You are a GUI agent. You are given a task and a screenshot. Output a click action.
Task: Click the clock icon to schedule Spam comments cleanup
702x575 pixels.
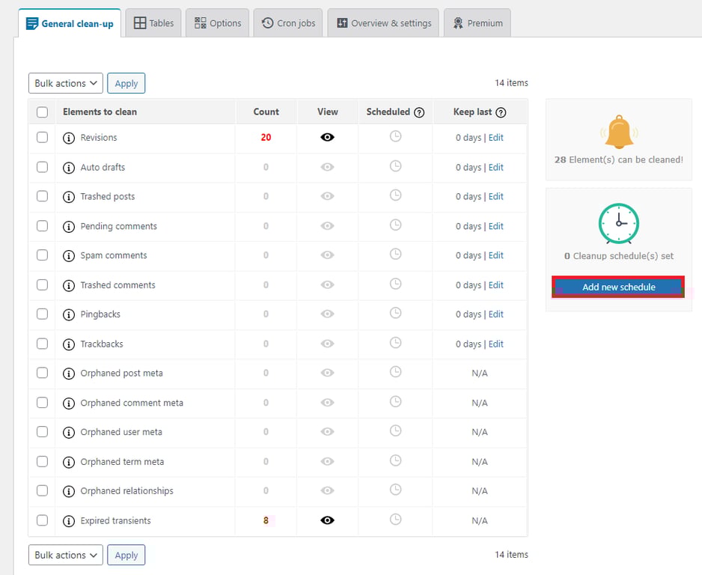point(394,255)
